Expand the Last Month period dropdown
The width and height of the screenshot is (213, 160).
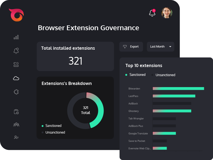coord(161,46)
